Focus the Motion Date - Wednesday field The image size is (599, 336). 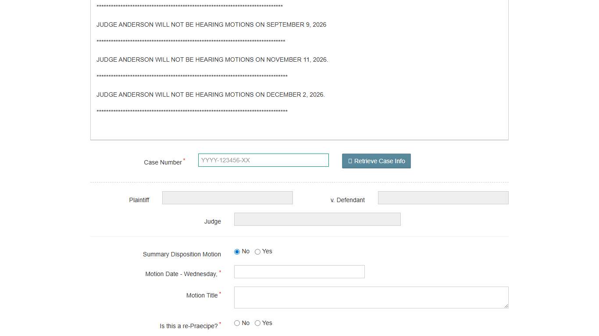(x=299, y=272)
